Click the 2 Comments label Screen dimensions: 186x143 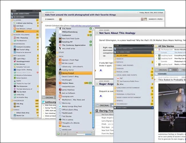[x=50, y=19]
